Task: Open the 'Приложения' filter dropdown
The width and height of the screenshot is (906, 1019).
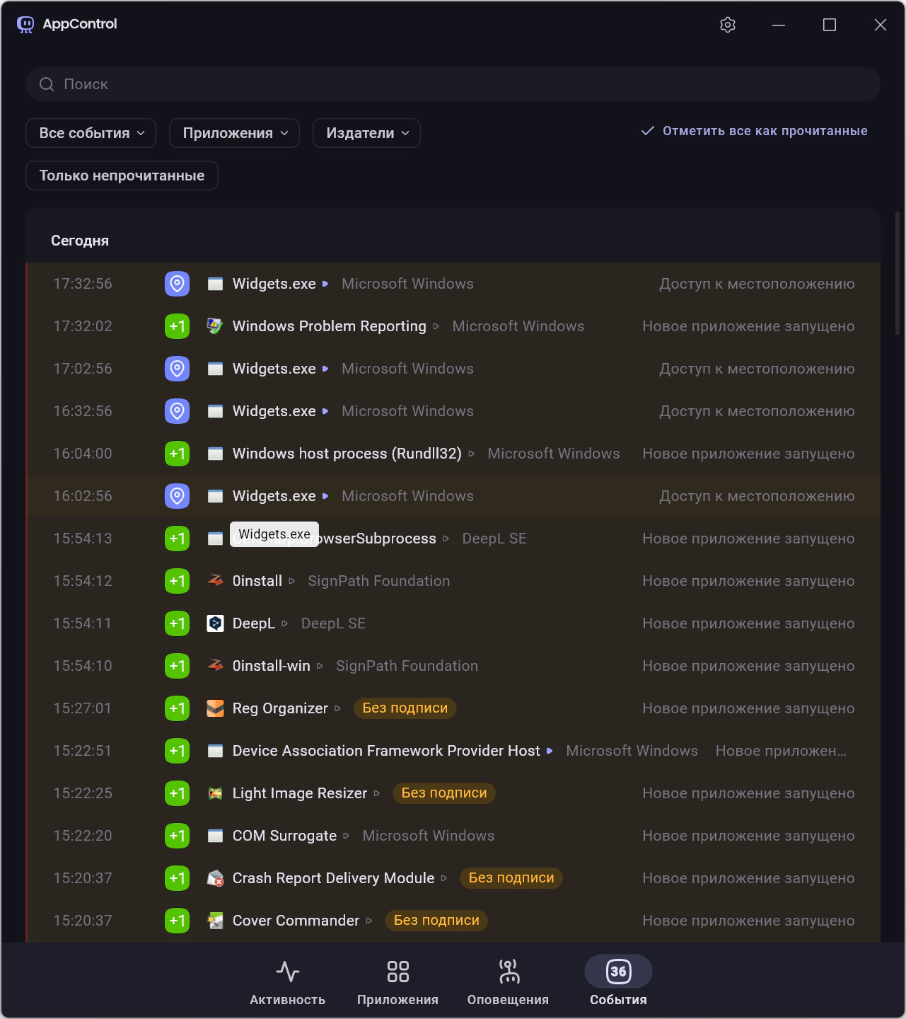Action: pos(234,133)
